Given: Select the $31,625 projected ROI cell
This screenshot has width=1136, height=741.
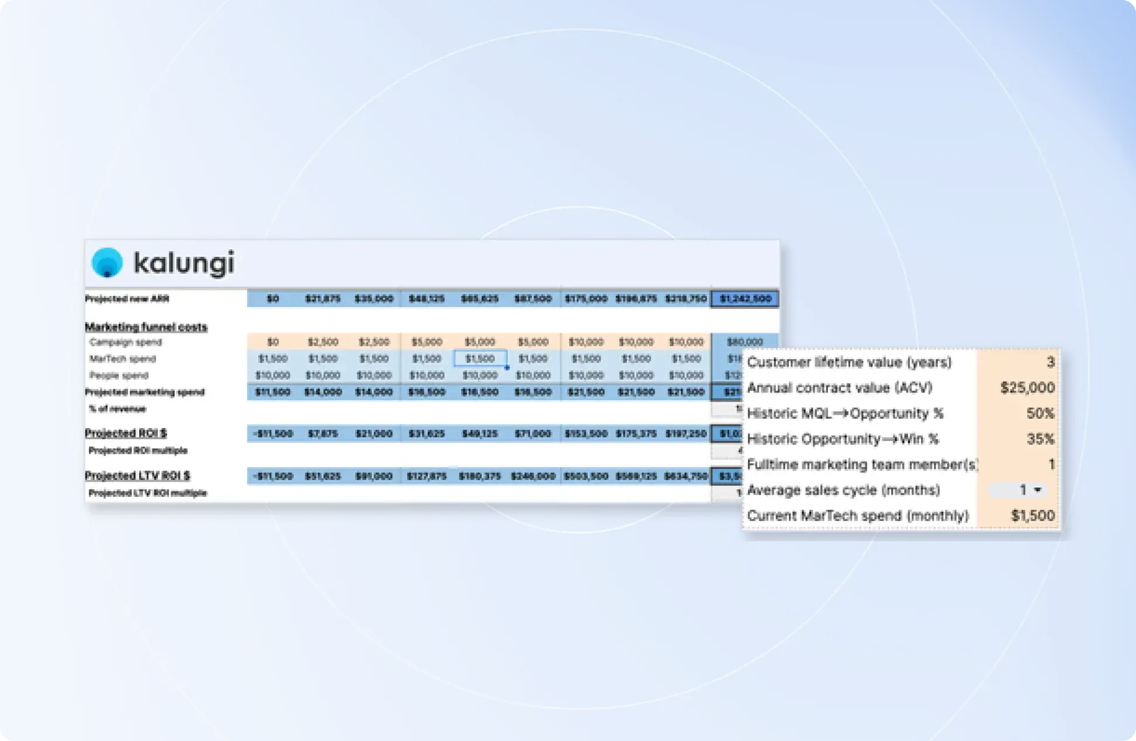Looking at the screenshot, I should point(427,433).
